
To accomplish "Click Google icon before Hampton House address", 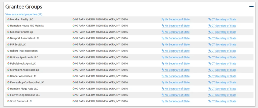I will [74, 26].
